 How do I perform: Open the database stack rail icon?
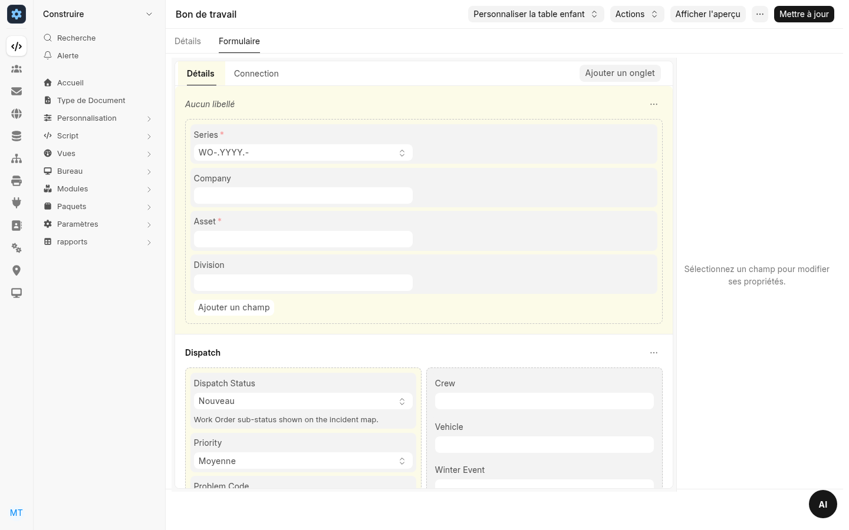(x=17, y=136)
